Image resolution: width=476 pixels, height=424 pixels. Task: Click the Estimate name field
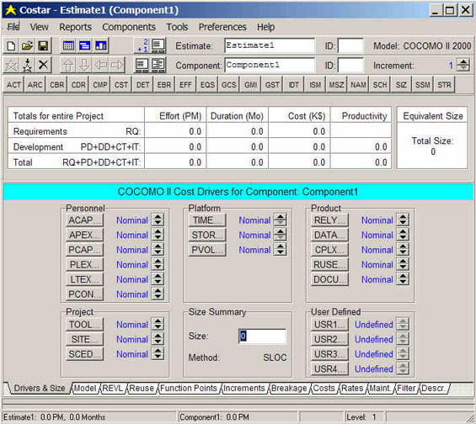point(270,45)
